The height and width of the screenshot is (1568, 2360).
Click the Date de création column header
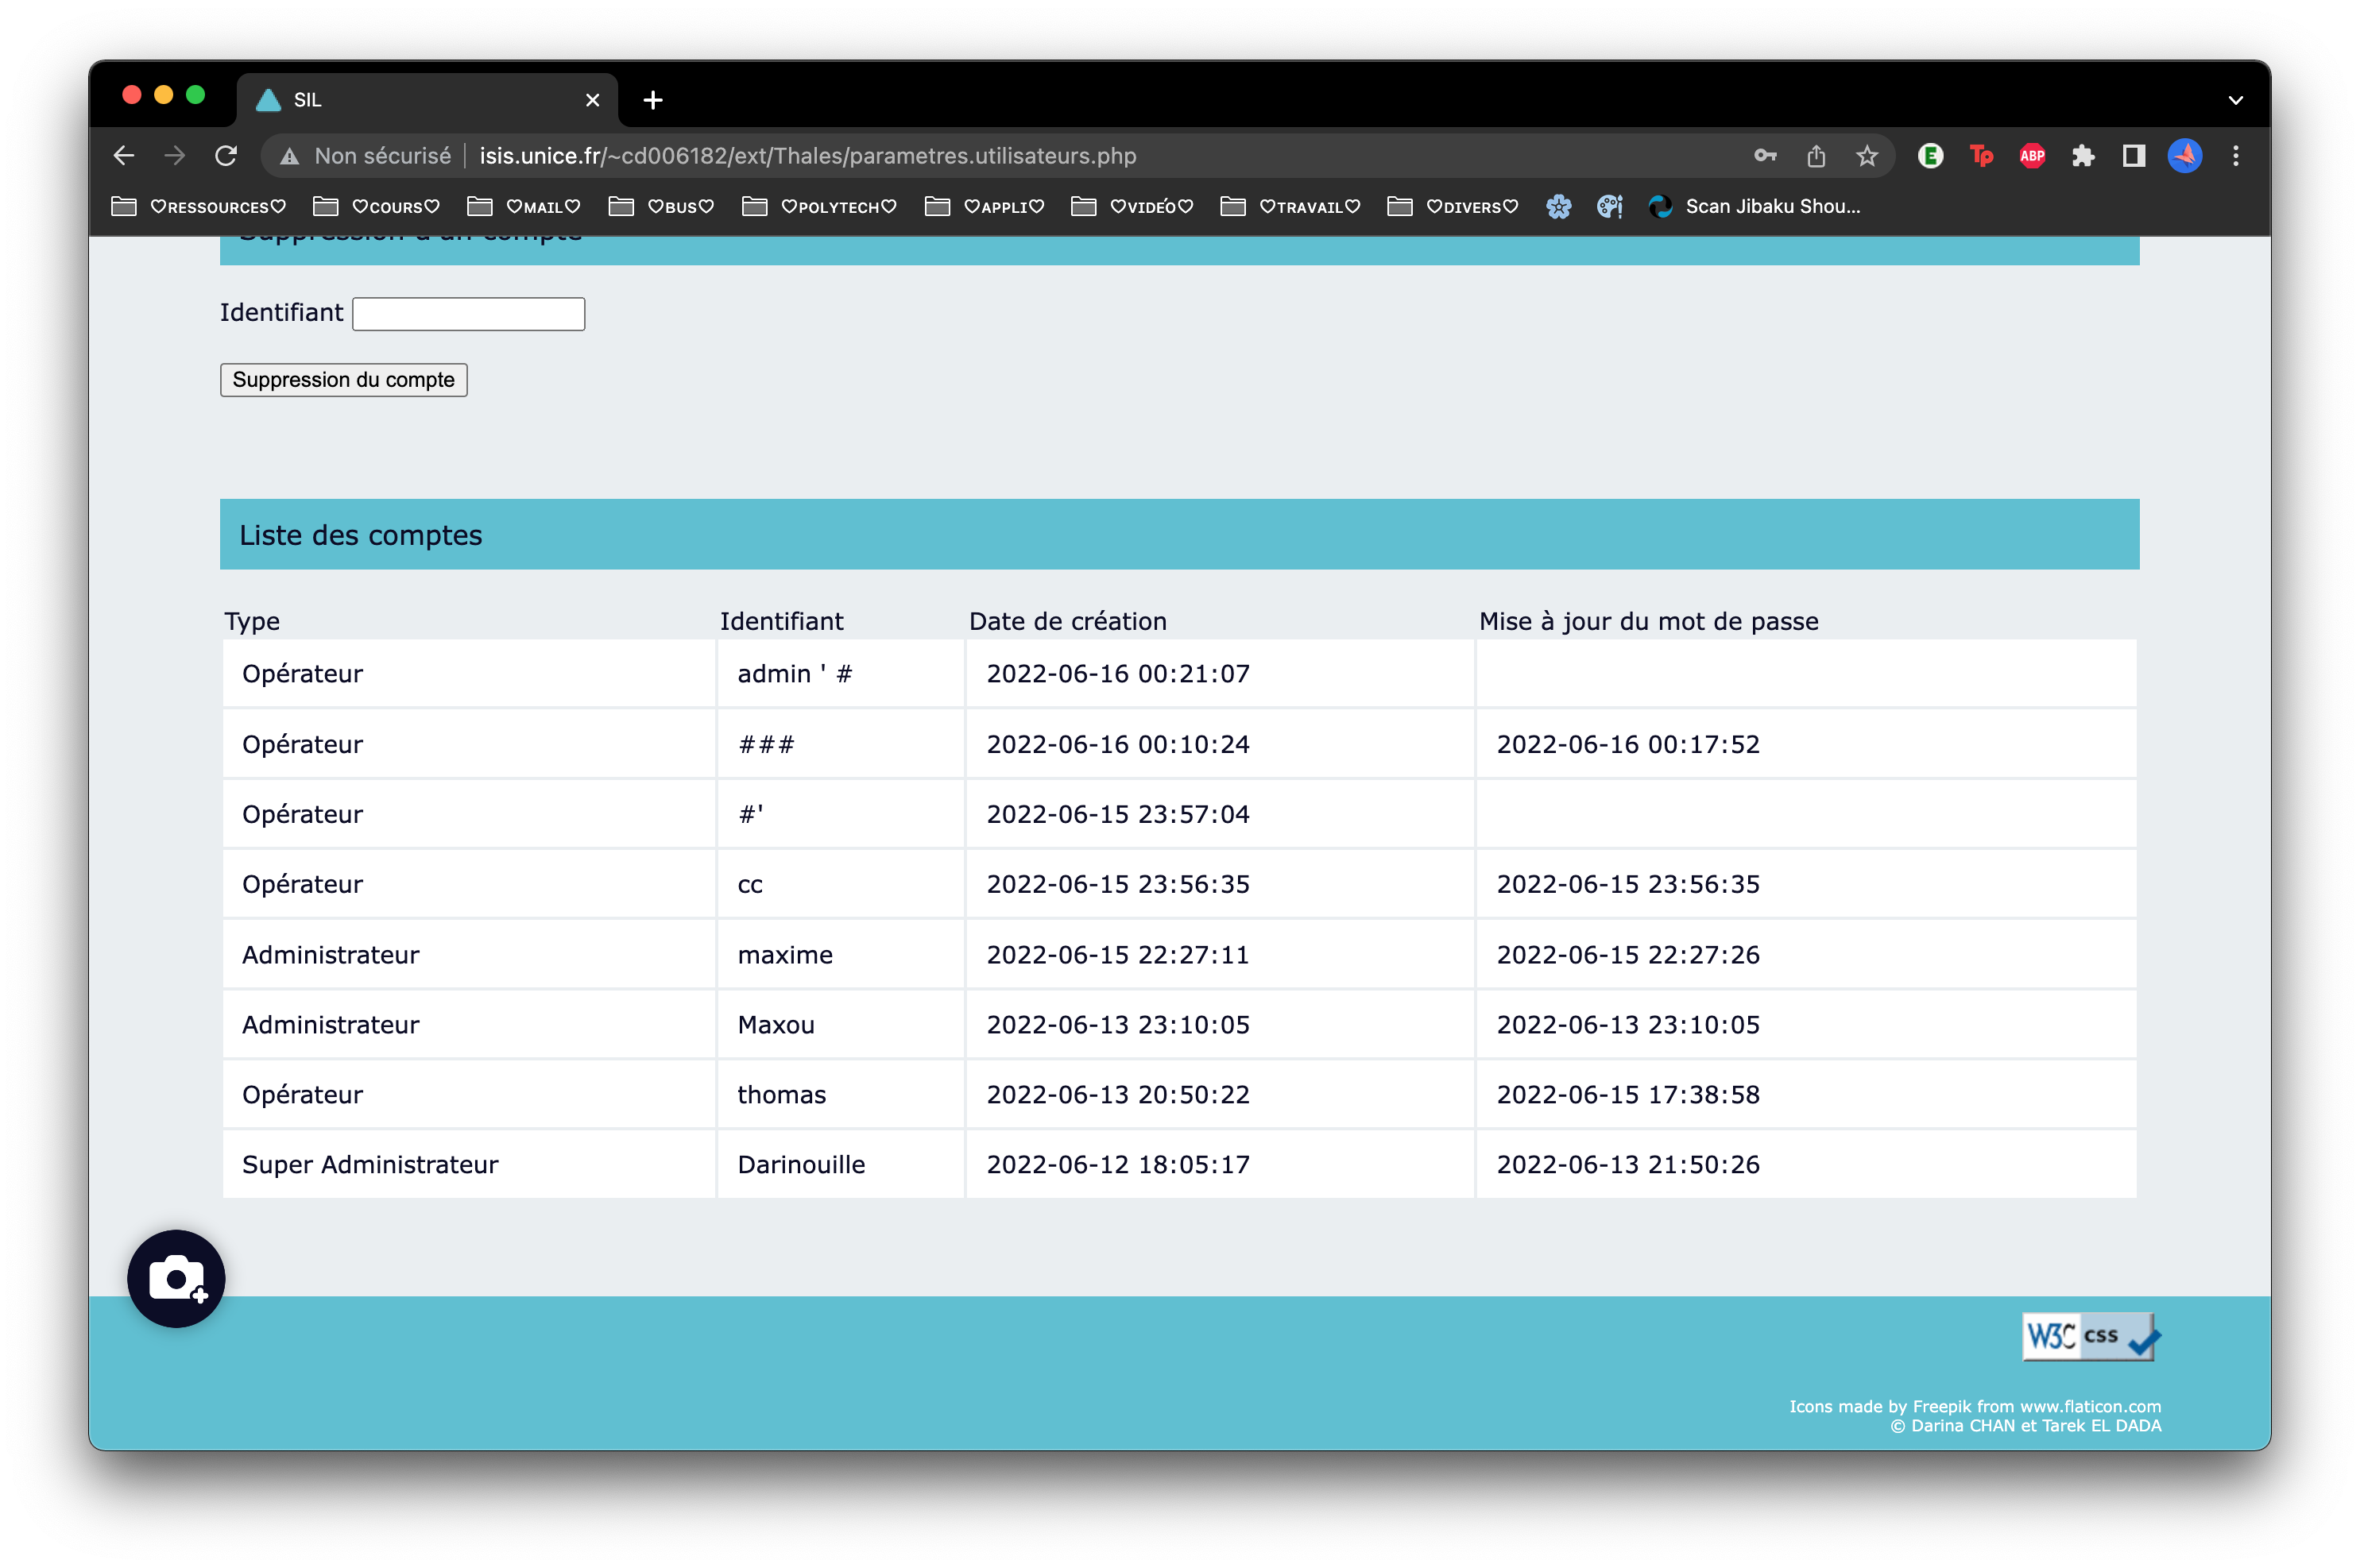click(x=1067, y=622)
